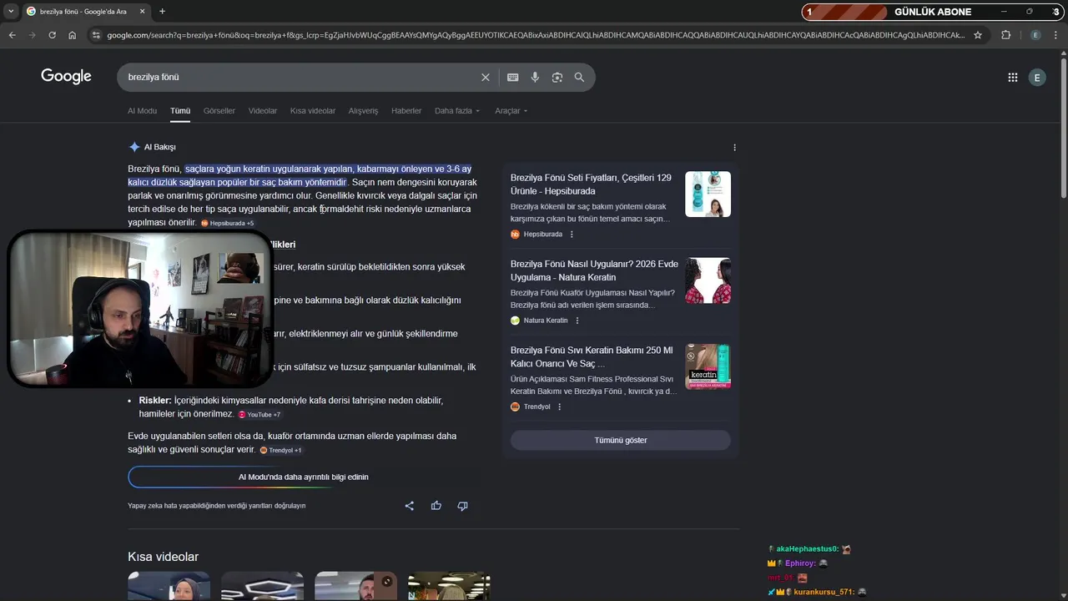The width and height of the screenshot is (1068, 601).
Task: Open Brezilya Fönü Sıvı Keratin Bakımı link
Action: point(592,357)
